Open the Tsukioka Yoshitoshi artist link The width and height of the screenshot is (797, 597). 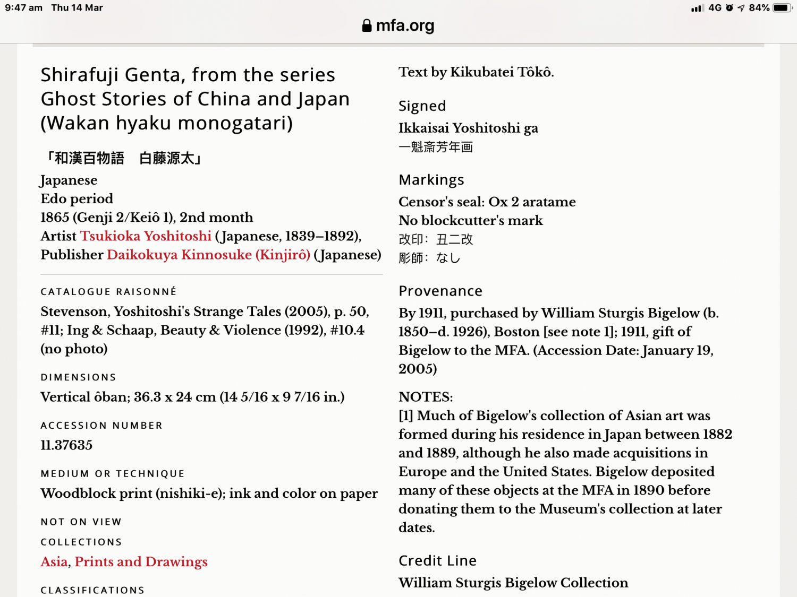146,236
